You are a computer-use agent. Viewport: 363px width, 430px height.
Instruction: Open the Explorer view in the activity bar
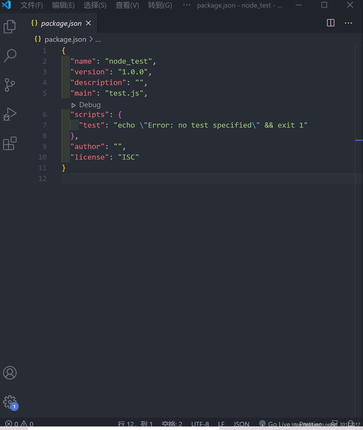point(10,27)
